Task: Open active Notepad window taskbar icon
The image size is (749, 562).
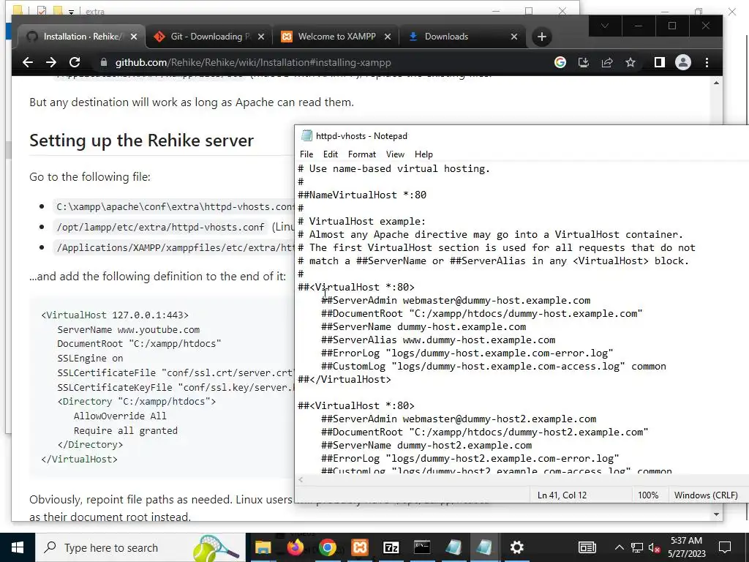Action: (x=484, y=547)
